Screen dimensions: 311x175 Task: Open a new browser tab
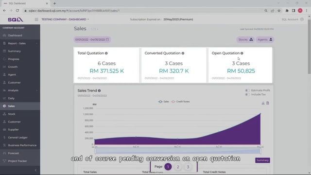[x=54, y=3]
